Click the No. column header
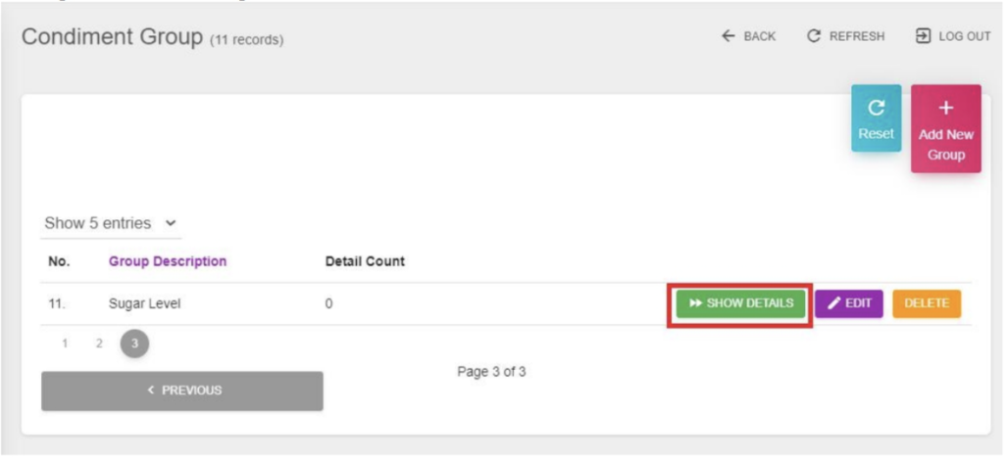1004x457 pixels. point(59,261)
